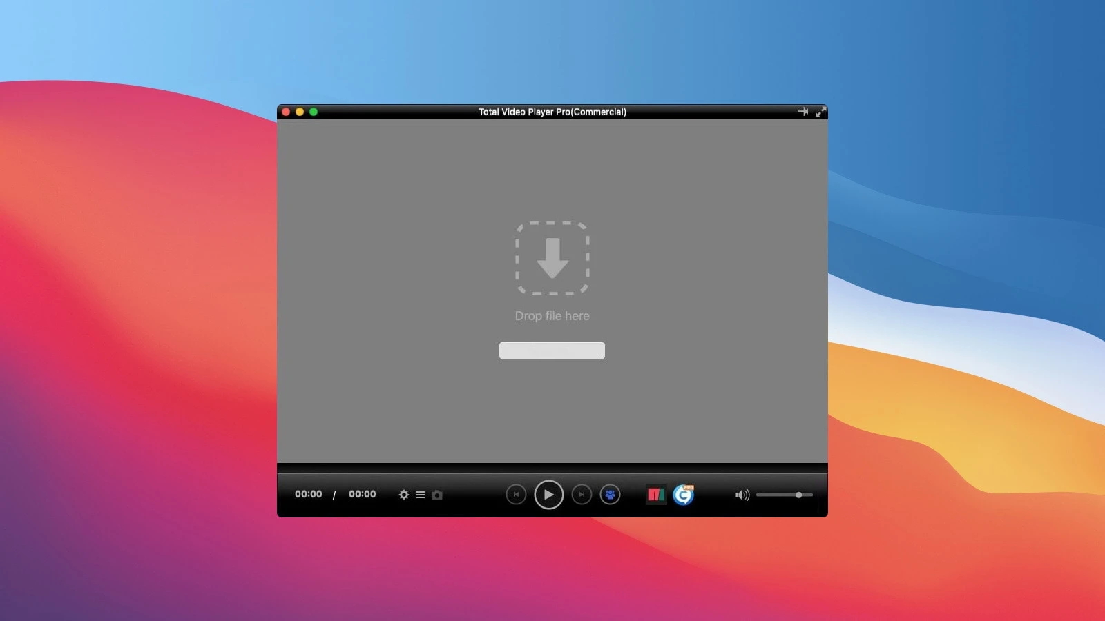Click the blue people icon near playback controls

611,494
